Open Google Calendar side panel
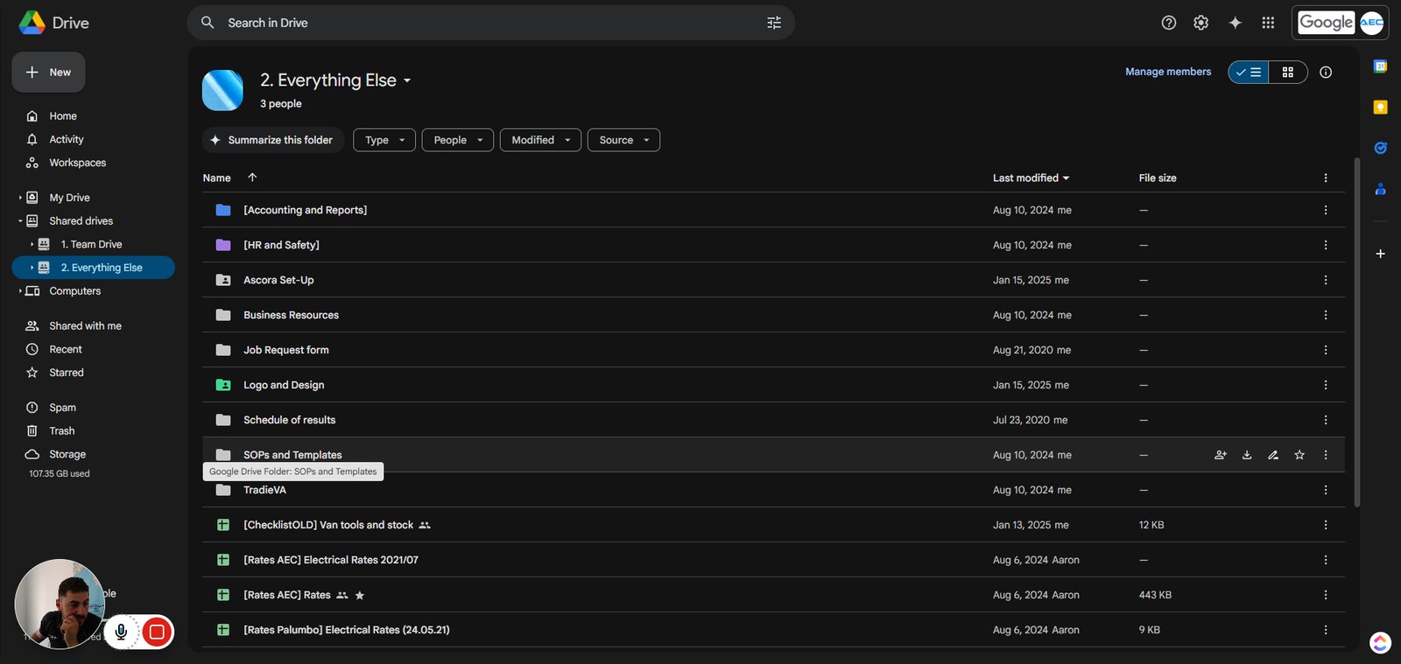 pyautogui.click(x=1380, y=66)
